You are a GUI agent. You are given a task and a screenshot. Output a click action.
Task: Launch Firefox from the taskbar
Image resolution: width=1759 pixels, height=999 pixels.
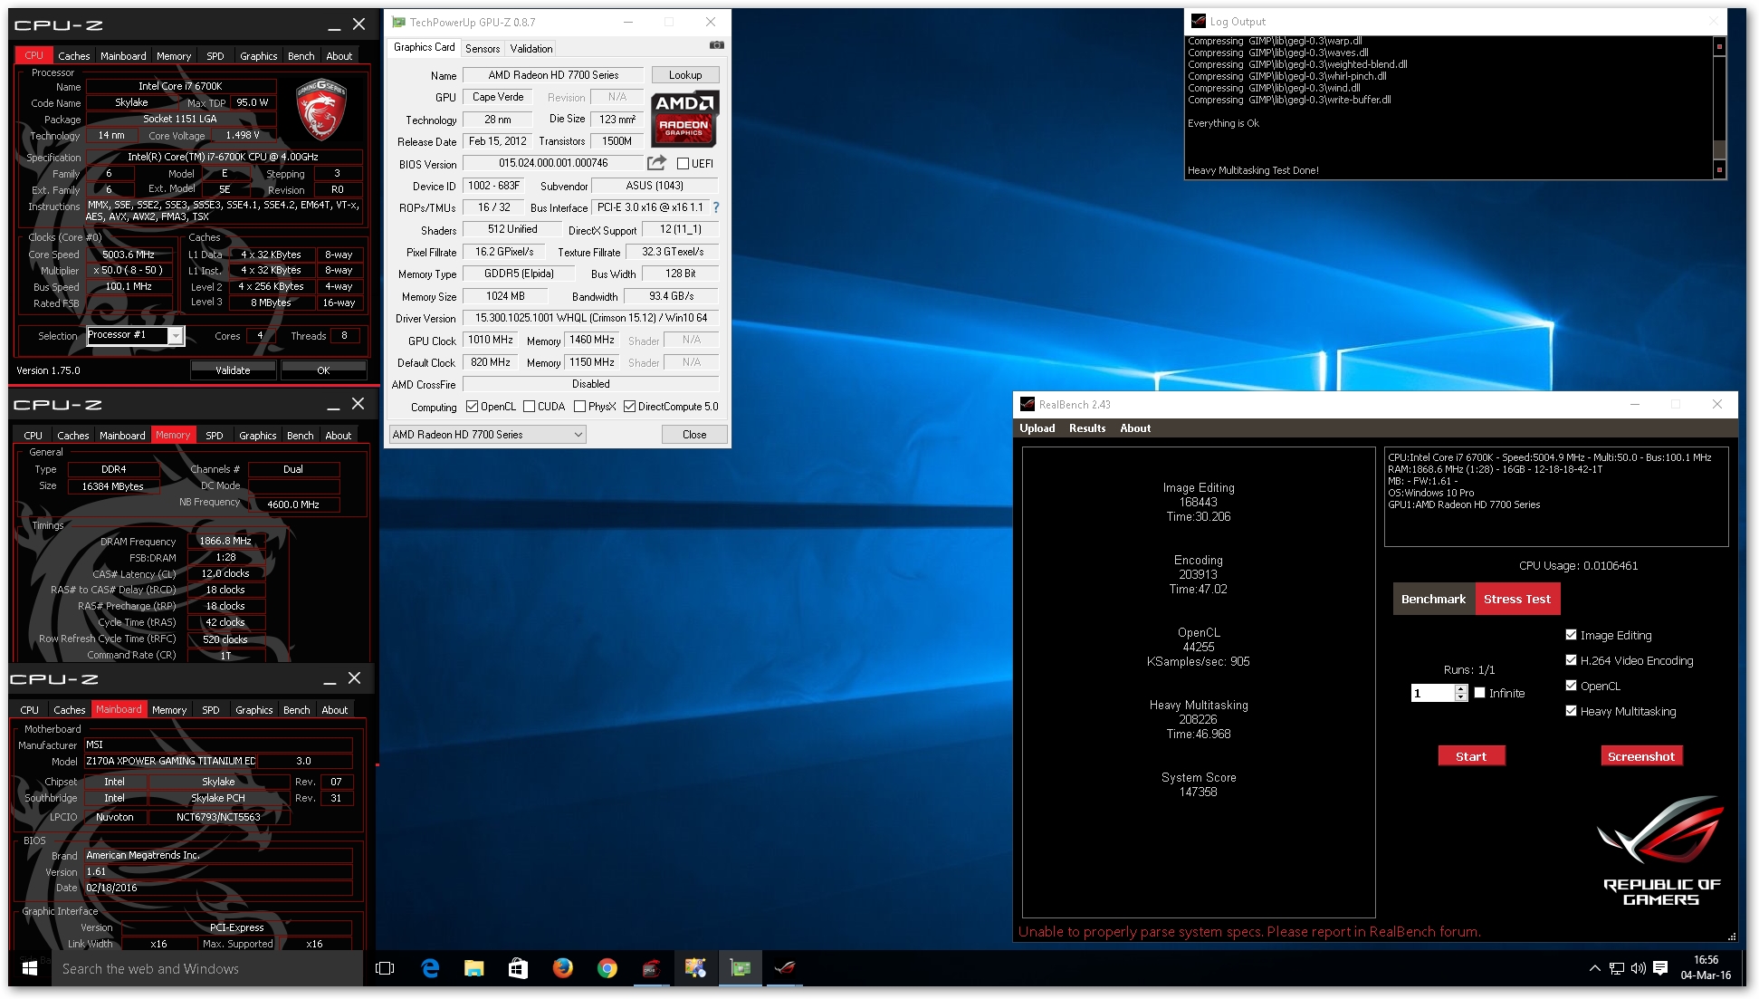pos(562,968)
